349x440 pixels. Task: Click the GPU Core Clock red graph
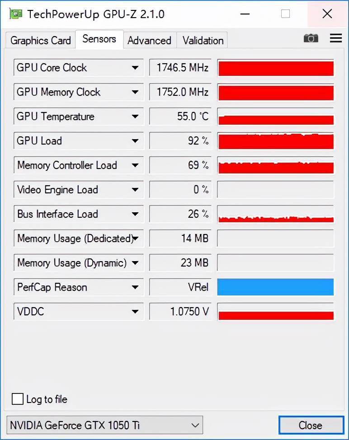(x=275, y=68)
